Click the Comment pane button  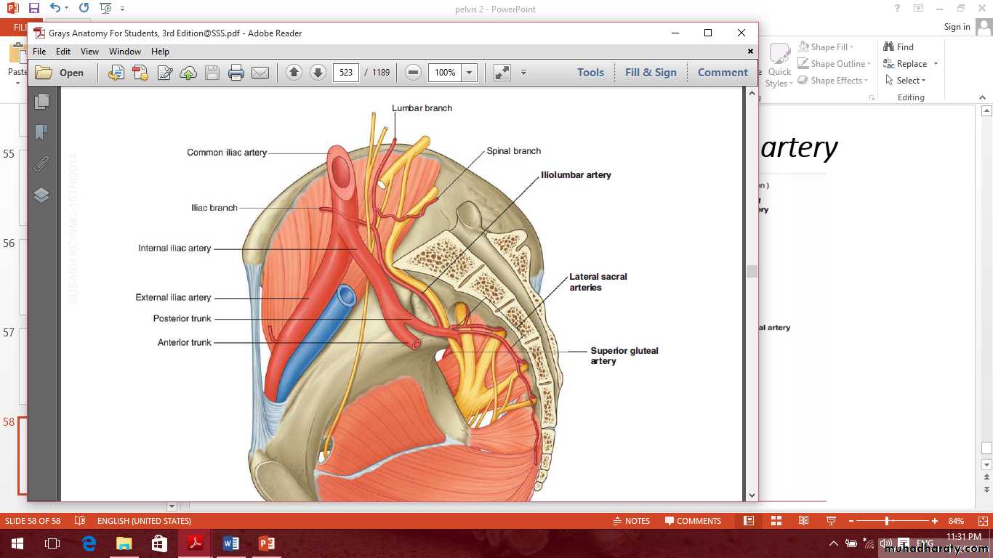pyautogui.click(x=723, y=73)
